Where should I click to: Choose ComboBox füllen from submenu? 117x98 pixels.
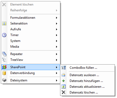[87, 68]
